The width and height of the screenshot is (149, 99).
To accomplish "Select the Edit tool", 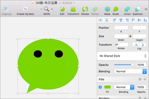I will [62, 9].
